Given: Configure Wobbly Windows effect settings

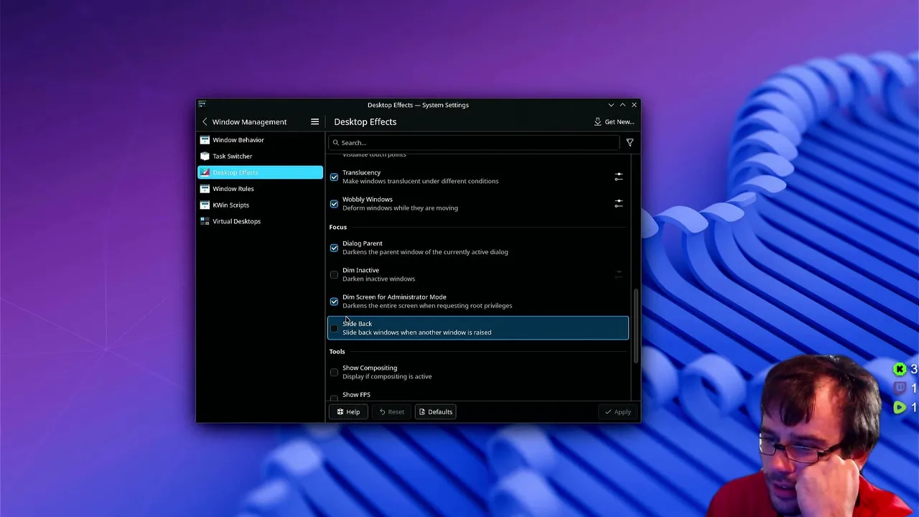Looking at the screenshot, I should point(618,204).
